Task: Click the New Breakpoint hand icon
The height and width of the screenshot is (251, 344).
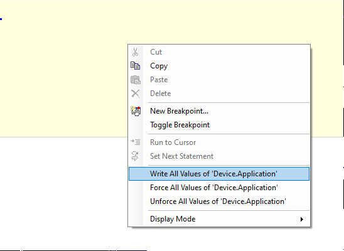Action: pyautogui.click(x=136, y=111)
